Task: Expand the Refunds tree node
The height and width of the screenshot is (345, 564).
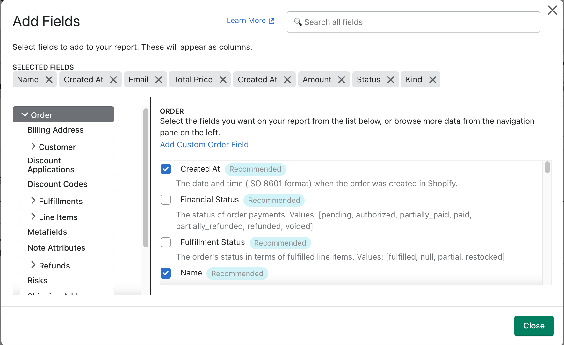Action: pyautogui.click(x=33, y=265)
